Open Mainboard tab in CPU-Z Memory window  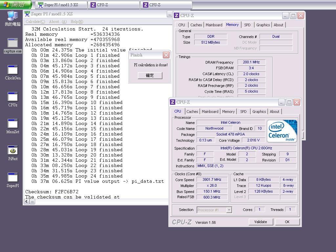[214, 25]
